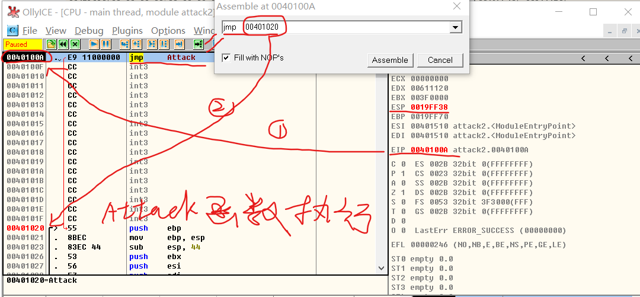640x297 pixels.
Task: Click the Restart program rewind icon
Action: pos(63,44)
